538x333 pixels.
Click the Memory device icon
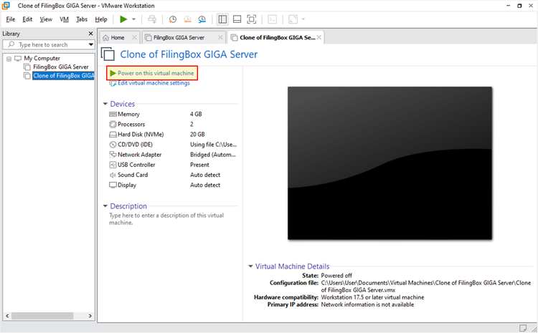[x=113, y=115]
